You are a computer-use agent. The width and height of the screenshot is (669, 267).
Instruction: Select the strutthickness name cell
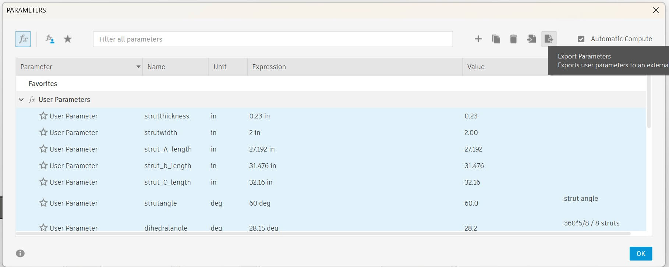167,116
